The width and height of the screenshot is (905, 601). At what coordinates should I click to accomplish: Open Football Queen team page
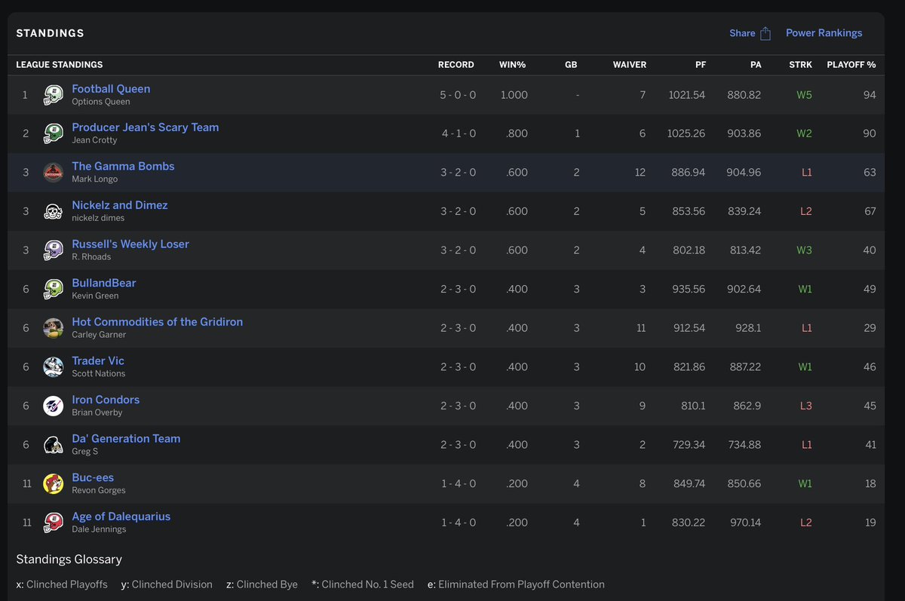coord(111,88)
